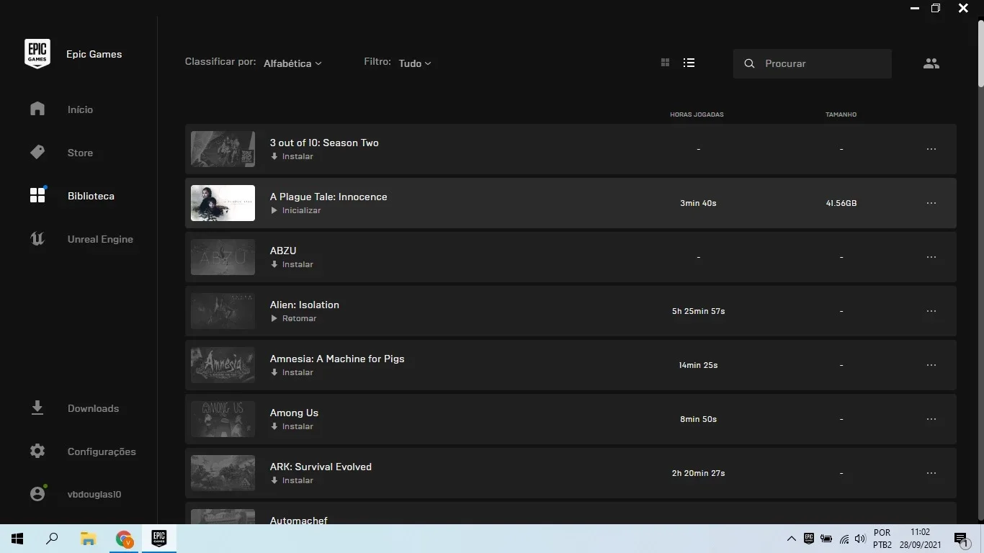This screenshot has height=553, width=984.
Task: Select the 8min 50s playtime
Action: click(x=698, y=419)
